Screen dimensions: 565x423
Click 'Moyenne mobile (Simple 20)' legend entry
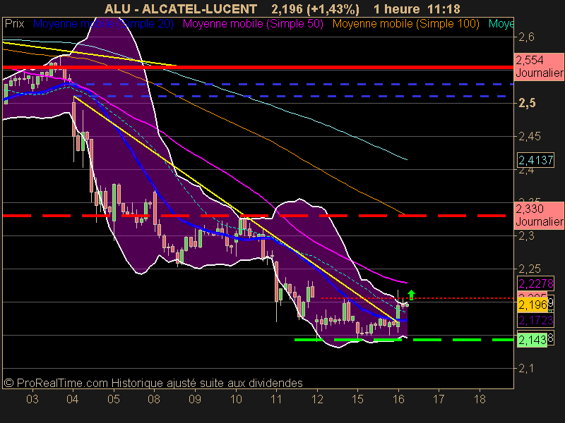click(x=103, y=24)
